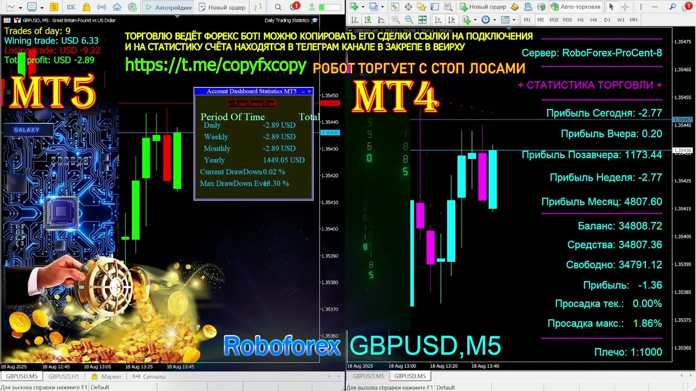The width and height of the screenshot is (696, 391).
Task: Select the horizontal line tool in MT4
Action: [x=654, y=7]
